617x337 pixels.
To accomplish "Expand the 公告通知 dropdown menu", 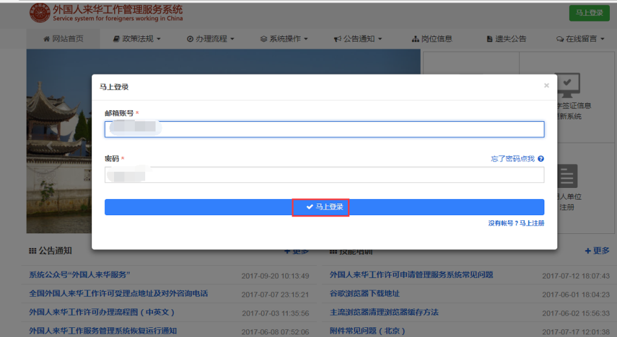I will pos(358,39).
